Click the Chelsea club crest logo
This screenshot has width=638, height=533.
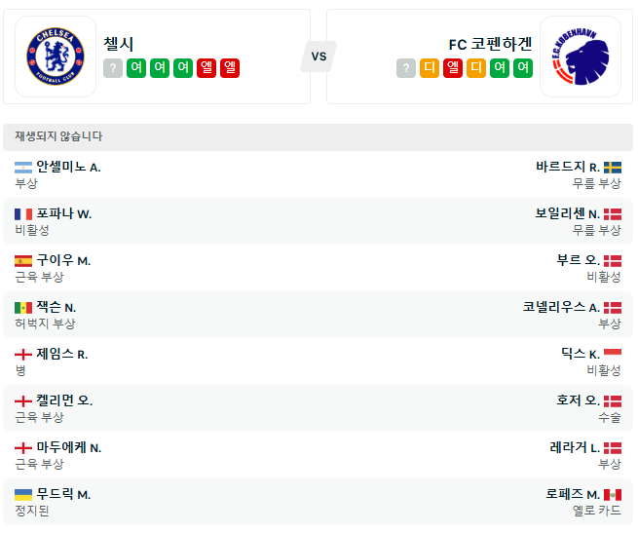pyautogui.click(x=56, y=57)
